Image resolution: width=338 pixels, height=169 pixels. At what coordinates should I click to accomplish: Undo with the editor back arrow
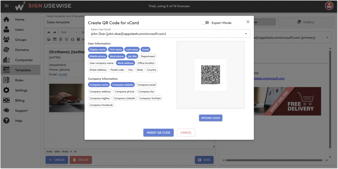[x=49, y=32]
